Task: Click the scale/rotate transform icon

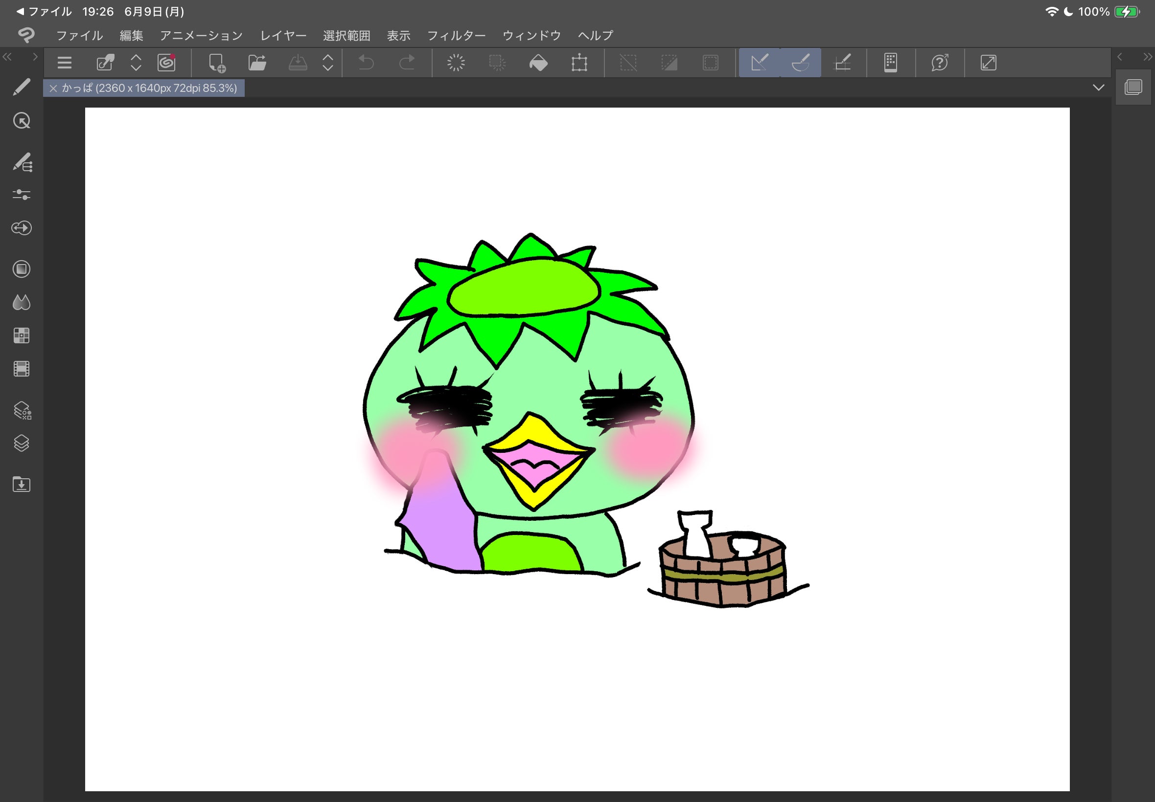Action: [x=579, y=63]
